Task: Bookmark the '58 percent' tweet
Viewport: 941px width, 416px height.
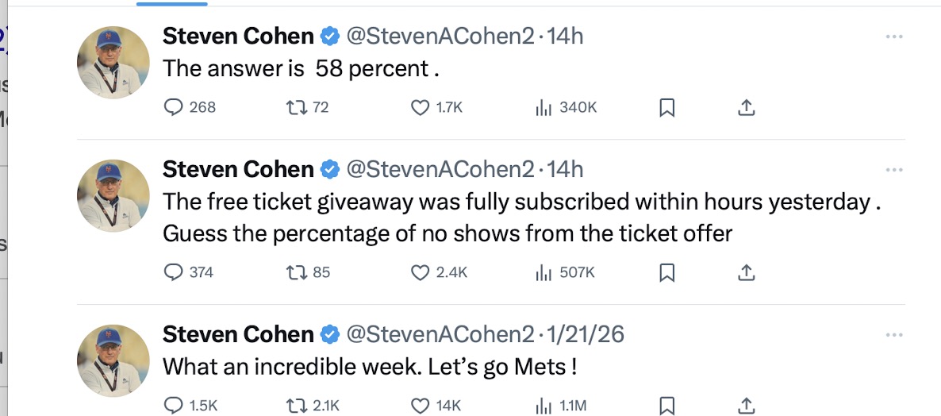Action: 667,107
